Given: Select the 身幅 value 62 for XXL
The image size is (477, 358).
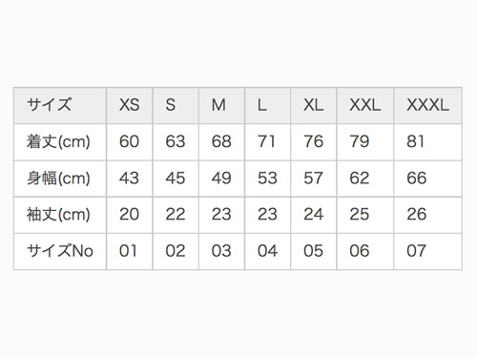Looking at the screenshot, I should click(x=365, y=179).
